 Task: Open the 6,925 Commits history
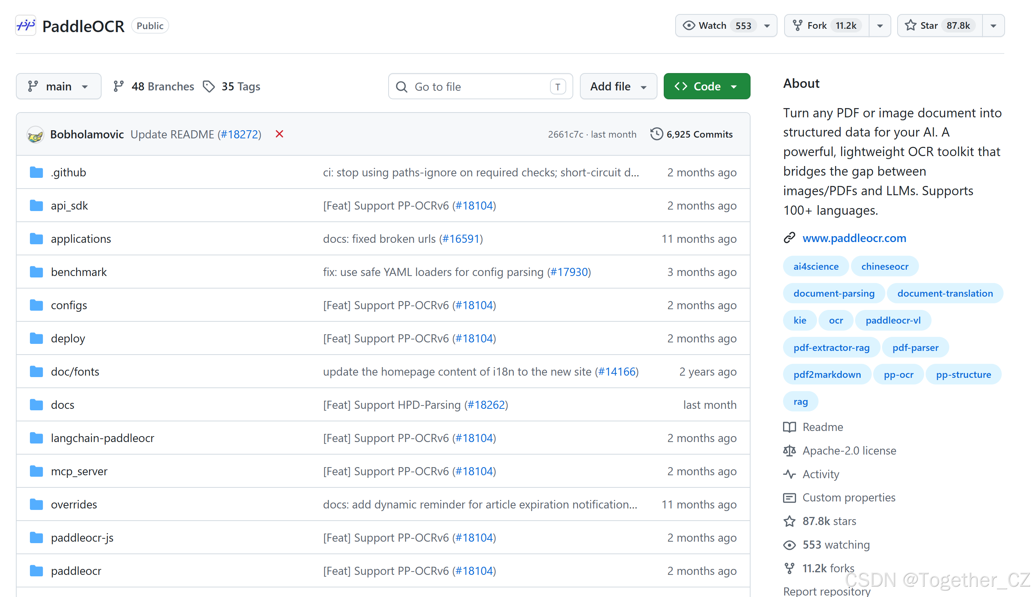pos(691,134)
